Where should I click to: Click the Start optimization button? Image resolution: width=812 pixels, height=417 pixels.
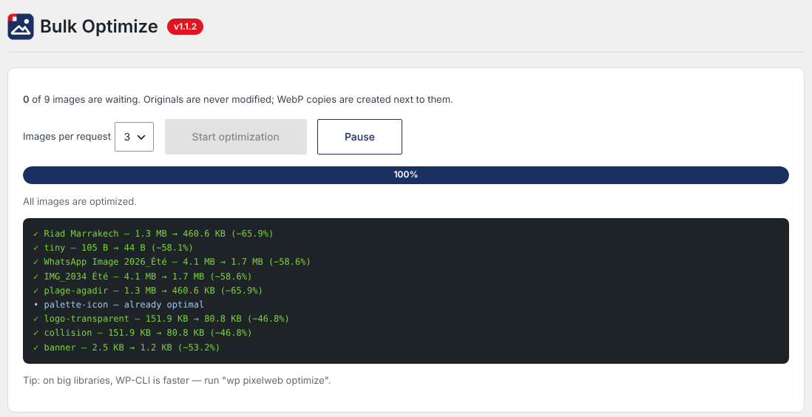pos(236,137)
